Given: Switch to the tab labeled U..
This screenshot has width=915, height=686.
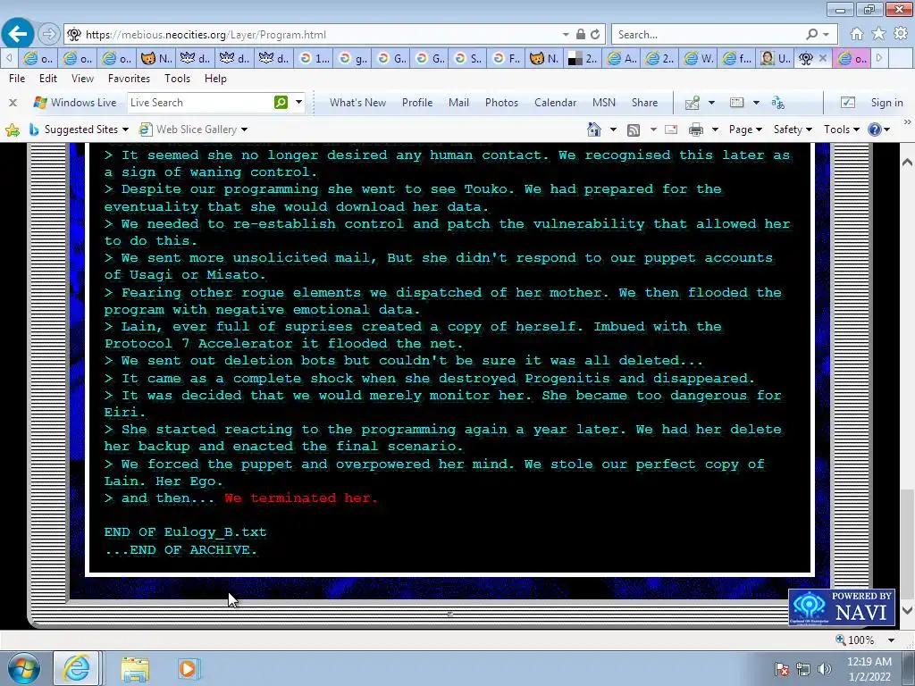Looking at the screenshot, I should (776, 58).
